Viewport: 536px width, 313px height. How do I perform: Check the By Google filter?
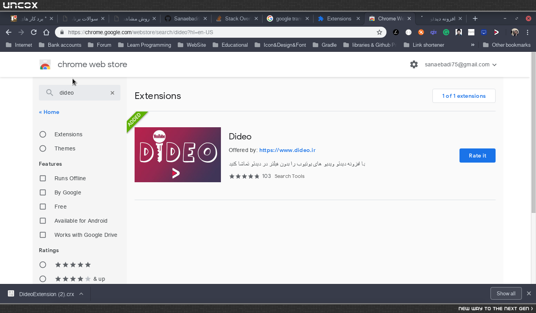click(43, 192)
